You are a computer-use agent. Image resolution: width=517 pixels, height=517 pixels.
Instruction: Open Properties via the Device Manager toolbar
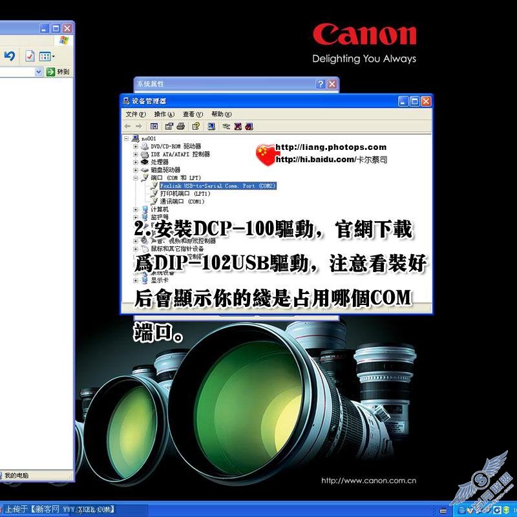tap(169, 126)
